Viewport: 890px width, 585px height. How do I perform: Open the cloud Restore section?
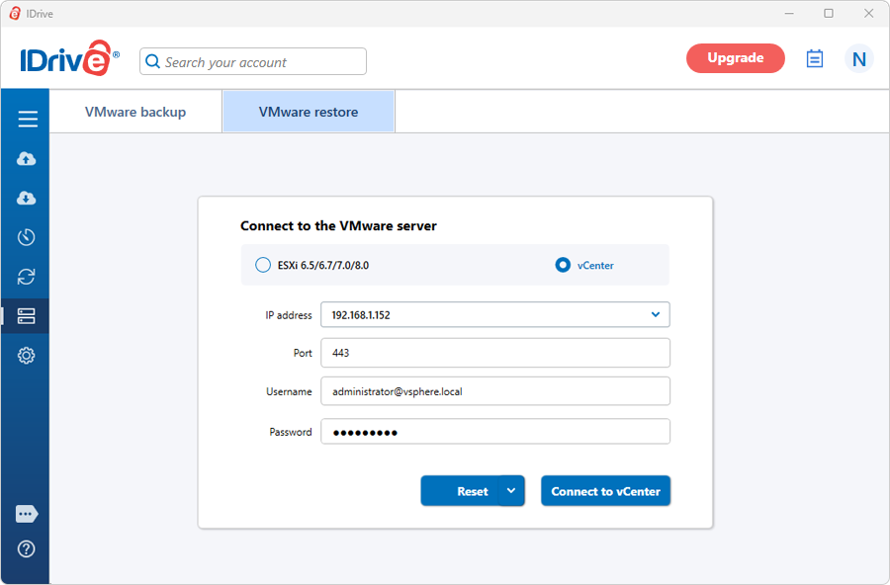coord(26,198)
